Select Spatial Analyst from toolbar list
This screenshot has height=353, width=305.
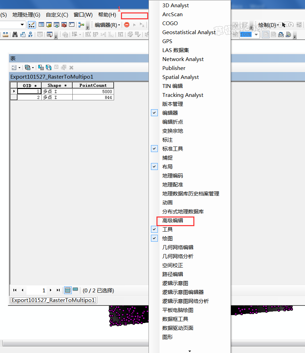coord(181,77)
